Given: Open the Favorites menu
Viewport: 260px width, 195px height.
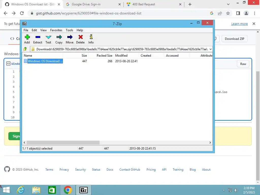Looking at the screenshot, I should click(x=56, y=30).
